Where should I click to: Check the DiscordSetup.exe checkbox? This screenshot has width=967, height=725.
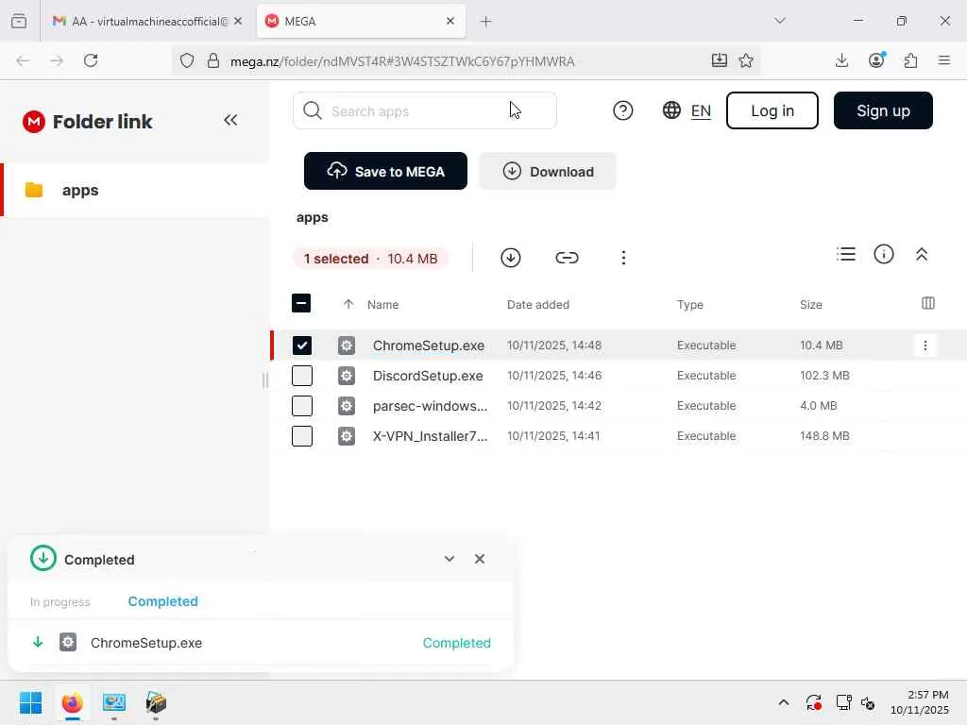pyautogui.click(x=301, y=376)
